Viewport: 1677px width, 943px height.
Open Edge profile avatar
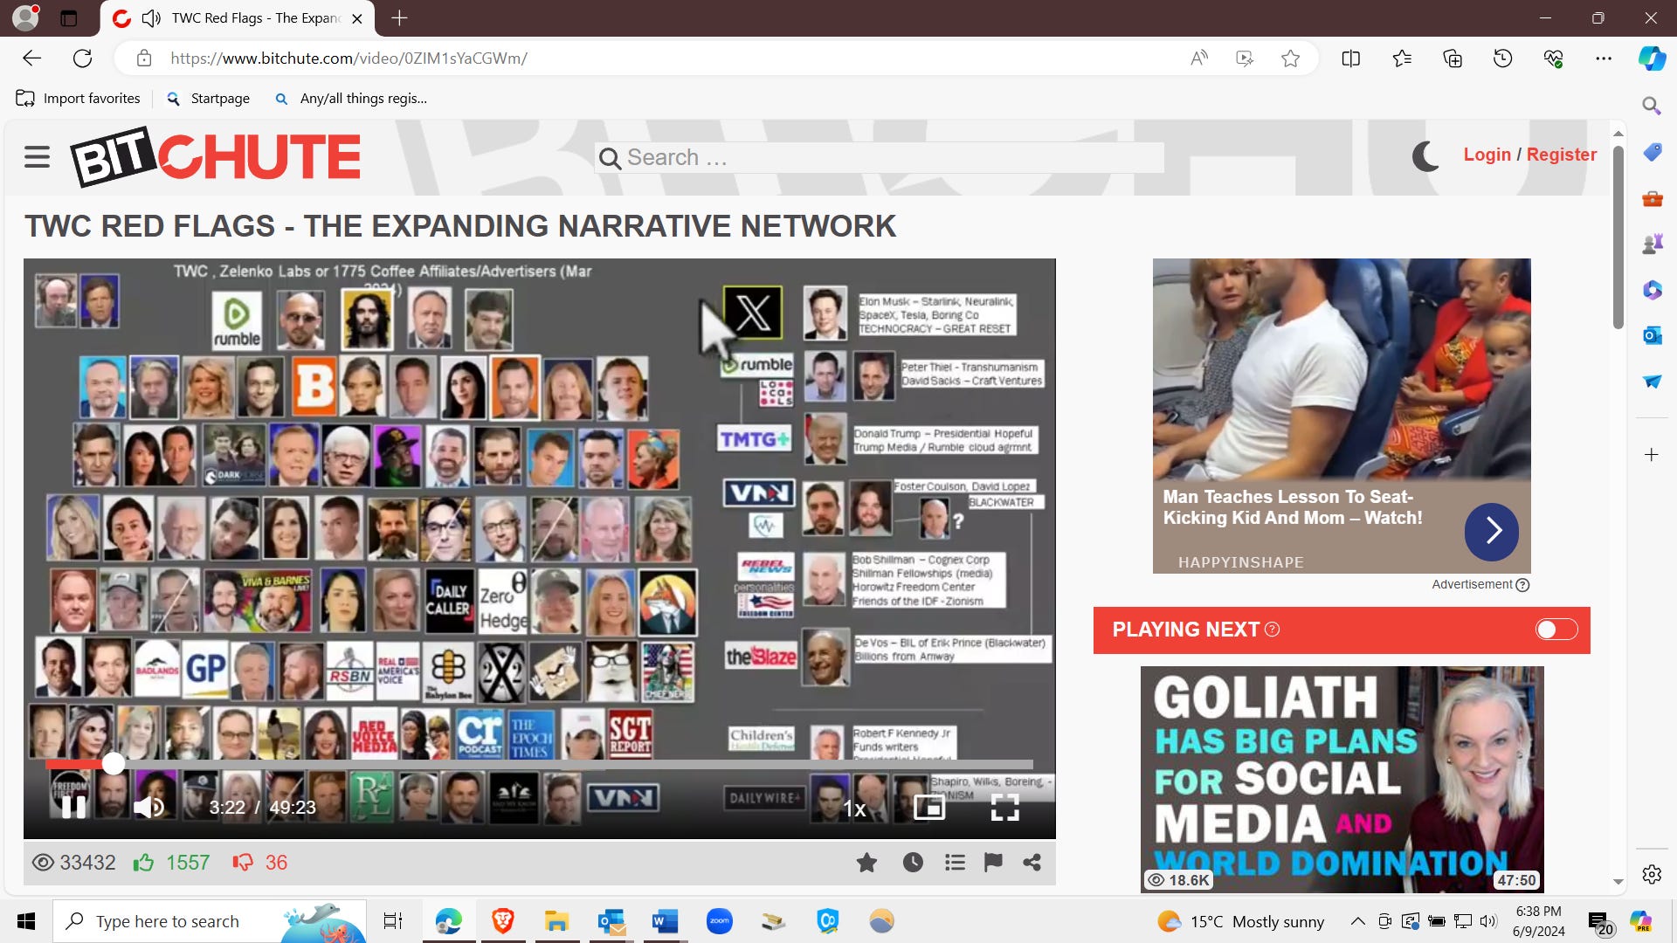(26, 17)
